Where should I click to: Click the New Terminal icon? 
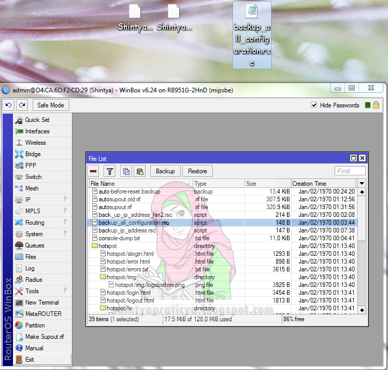[19, 303]
